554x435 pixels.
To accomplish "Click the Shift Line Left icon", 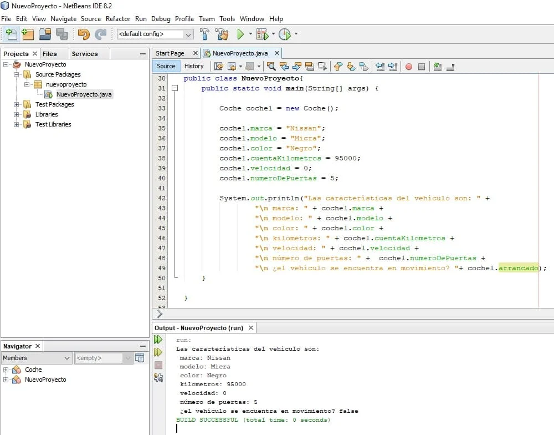I will click(x=380, y=66).
